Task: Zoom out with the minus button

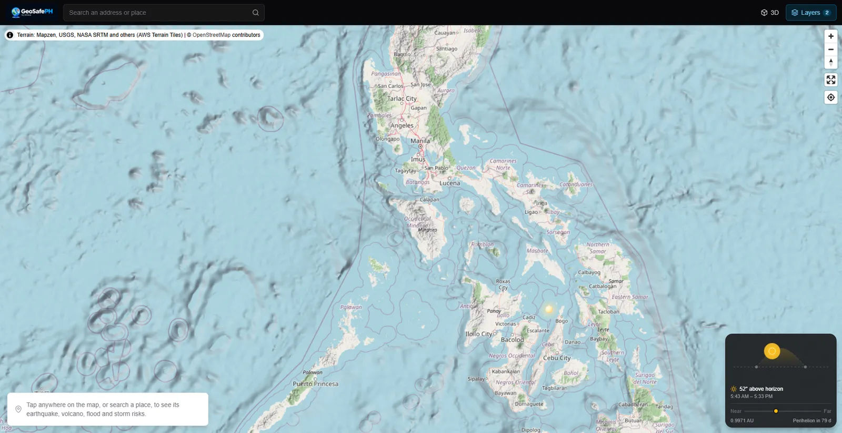Action: click(x=831, y=50)
